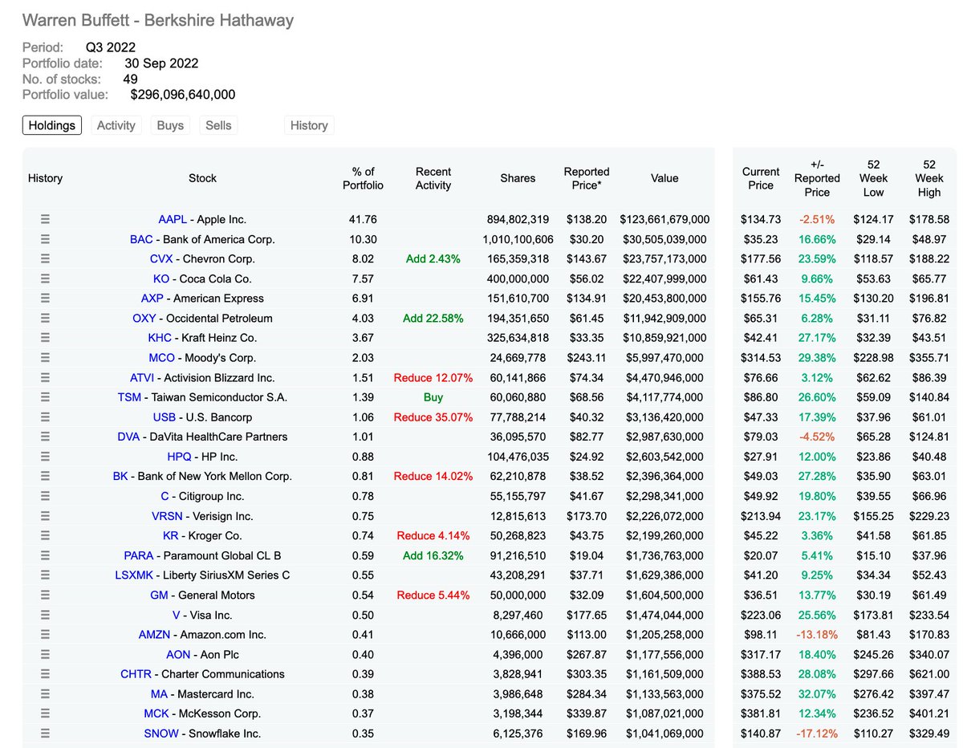Open history icon for Chevron Corp. row
The height and width of the screenshot is (748, 963).
[x=45, y=258]
